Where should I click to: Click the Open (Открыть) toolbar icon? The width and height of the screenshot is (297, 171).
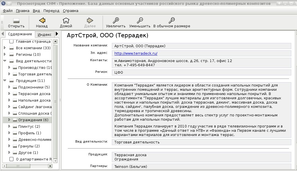coord(16,20)
